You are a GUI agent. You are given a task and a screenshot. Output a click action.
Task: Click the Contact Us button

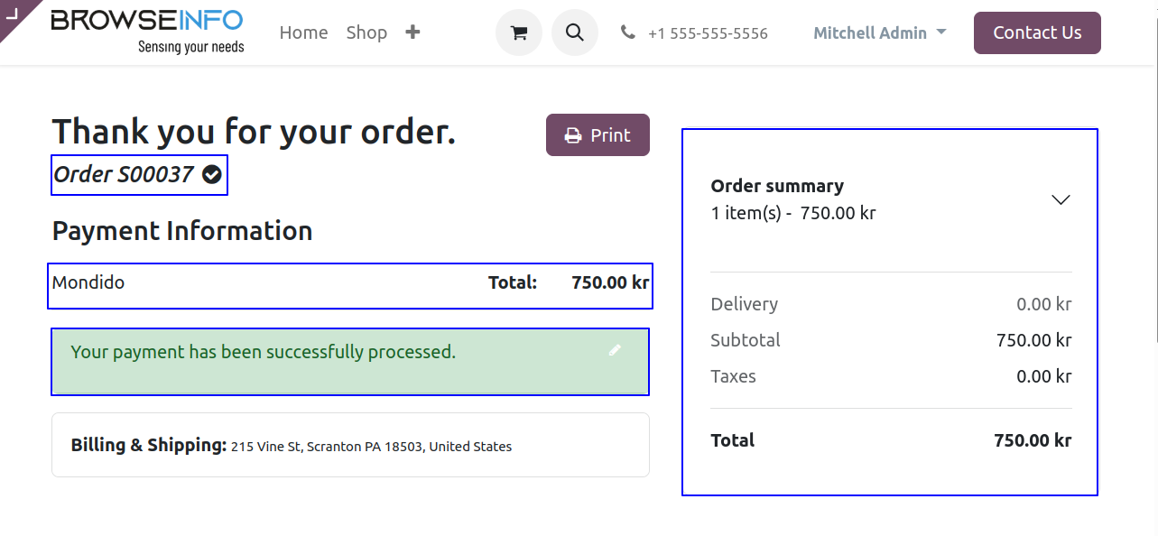coord(1037,32)
